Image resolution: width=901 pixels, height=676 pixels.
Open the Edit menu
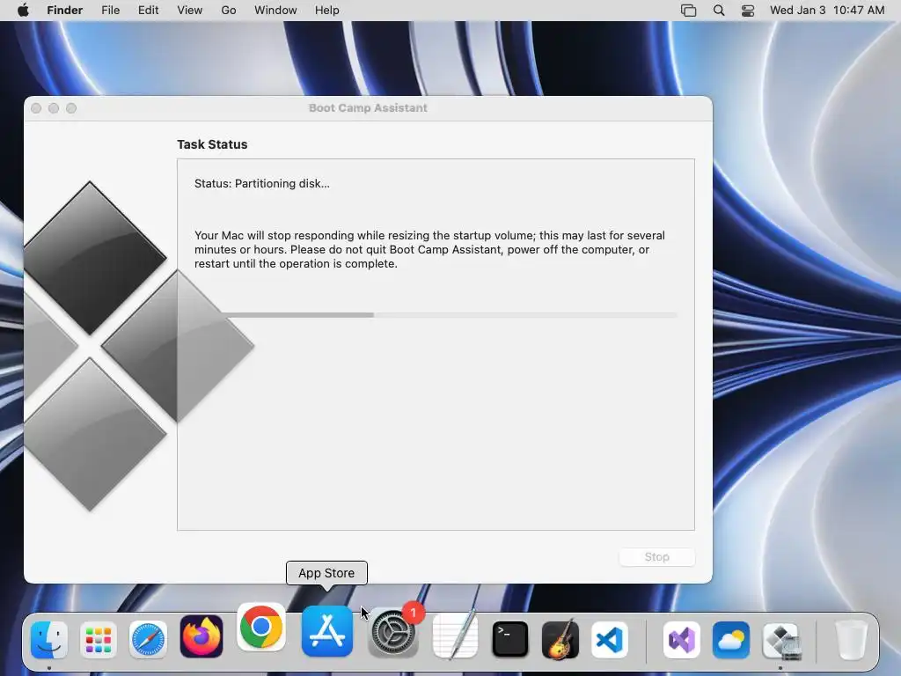(148, 10)
